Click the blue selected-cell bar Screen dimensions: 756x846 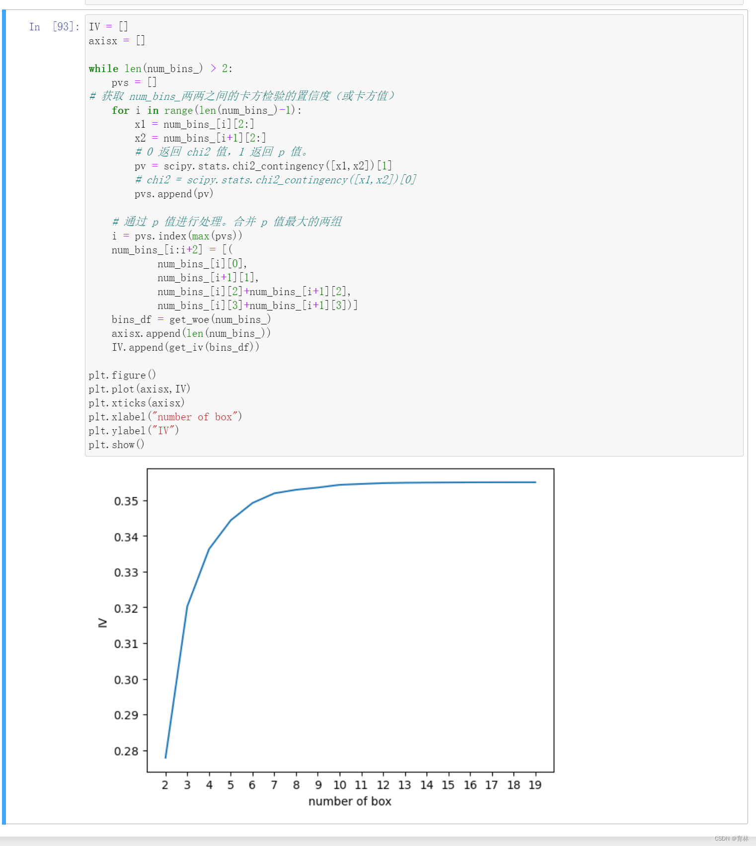4,416
